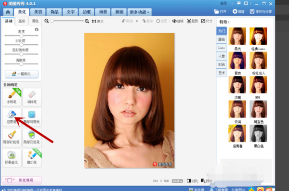This screenshot has width=289, height=191.
Task: Select the 魔幻笔 magic pen tool
Action: (32, 158)
